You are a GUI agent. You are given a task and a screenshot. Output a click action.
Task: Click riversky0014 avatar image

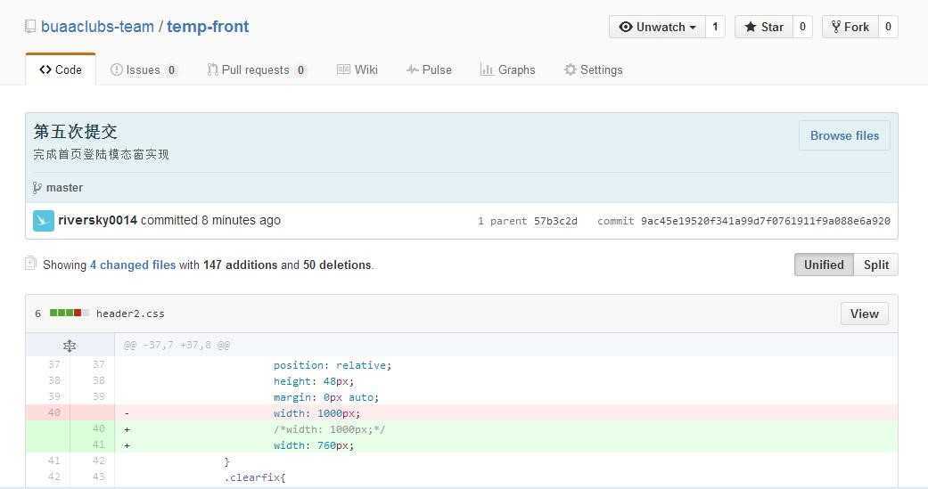coord(43,221)
